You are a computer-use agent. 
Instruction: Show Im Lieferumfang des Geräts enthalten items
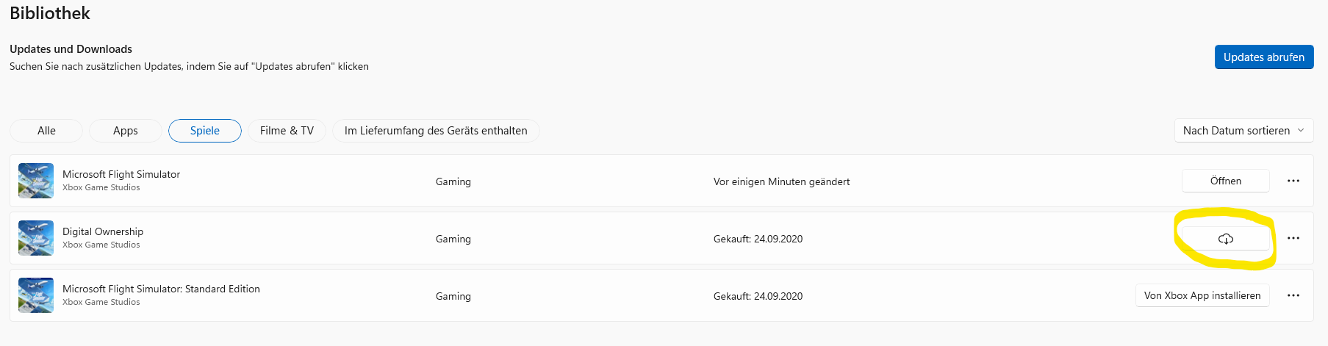[x=436, y=131]
